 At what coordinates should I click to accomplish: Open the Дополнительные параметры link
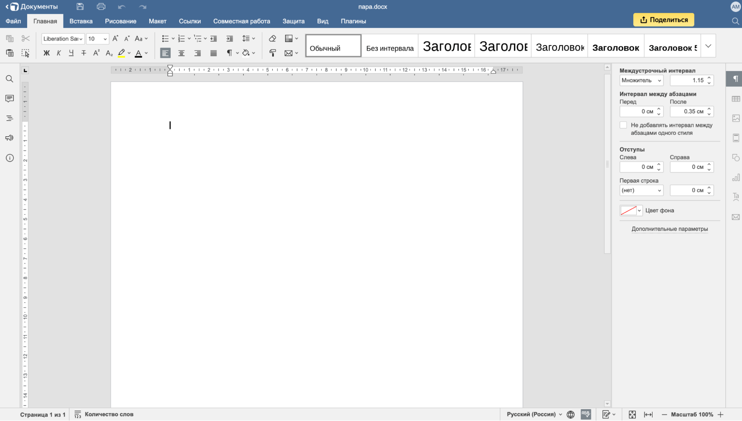pos(669,229)
